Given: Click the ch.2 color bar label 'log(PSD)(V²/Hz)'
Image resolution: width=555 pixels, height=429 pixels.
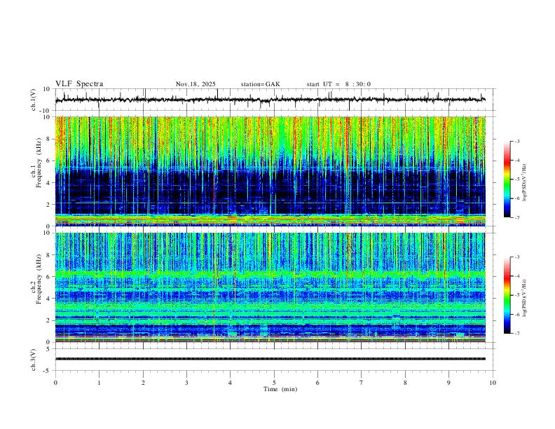Looking at the screenshot, I should pyautogui.click(x=525, y=298).
